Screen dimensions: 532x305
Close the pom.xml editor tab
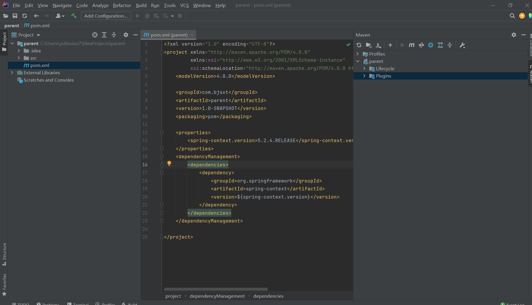click(192, 35)
